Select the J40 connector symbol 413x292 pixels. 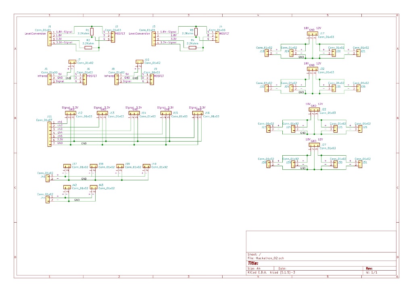coord(146,166)
